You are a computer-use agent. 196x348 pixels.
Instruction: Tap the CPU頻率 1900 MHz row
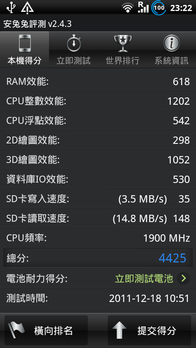(x=98, y=238)
